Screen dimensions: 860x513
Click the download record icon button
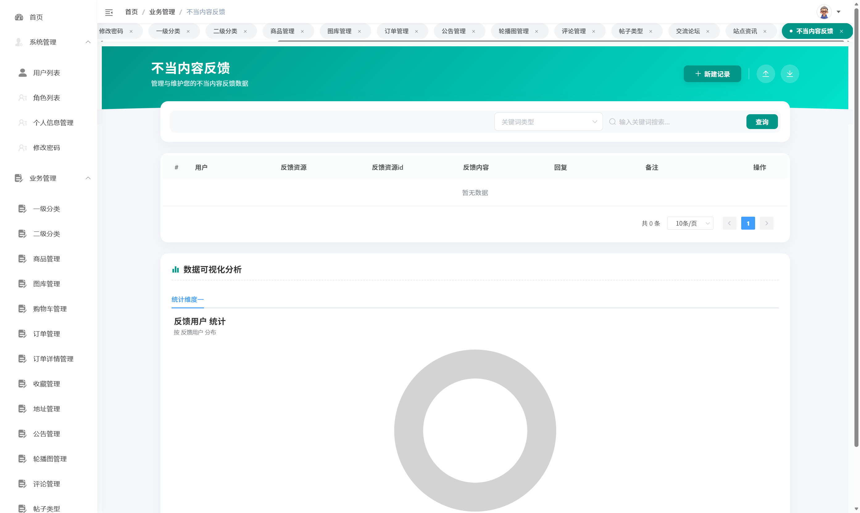click(x=790, y=74)
